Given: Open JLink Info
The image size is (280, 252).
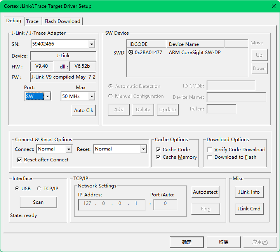Looking at the screenshot, I should point(249,192).
